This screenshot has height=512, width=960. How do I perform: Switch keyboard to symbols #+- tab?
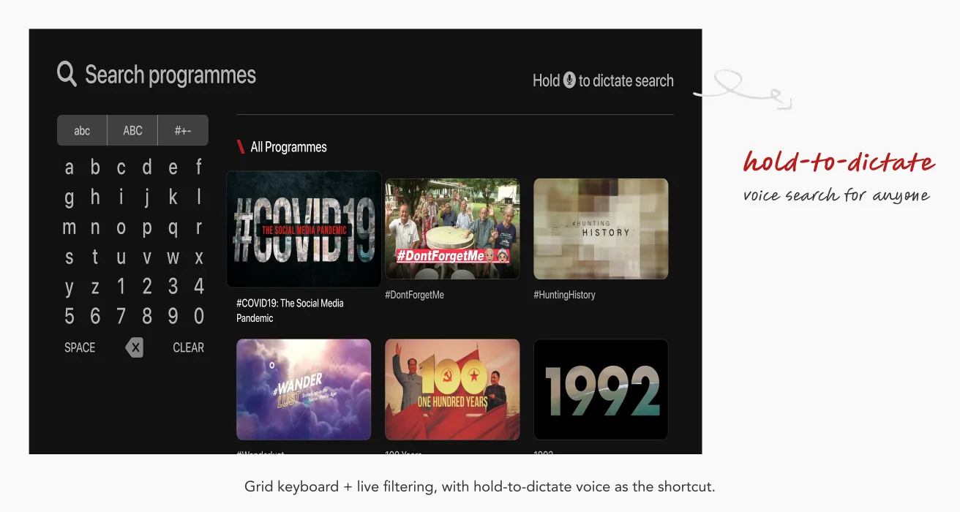(183, 130)
